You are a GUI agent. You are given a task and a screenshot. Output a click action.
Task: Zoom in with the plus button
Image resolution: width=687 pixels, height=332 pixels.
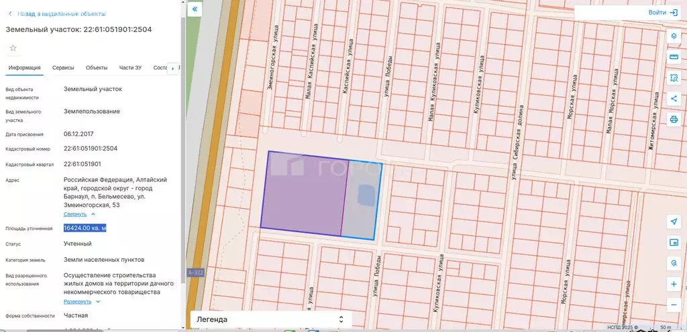pos(674,284)
